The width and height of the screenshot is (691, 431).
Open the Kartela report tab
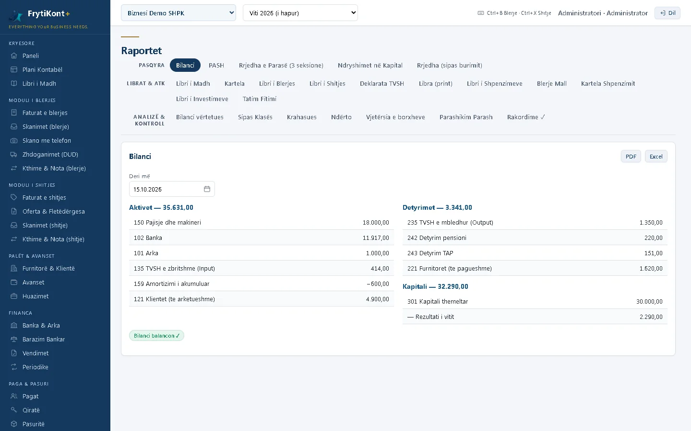[235, 83]
